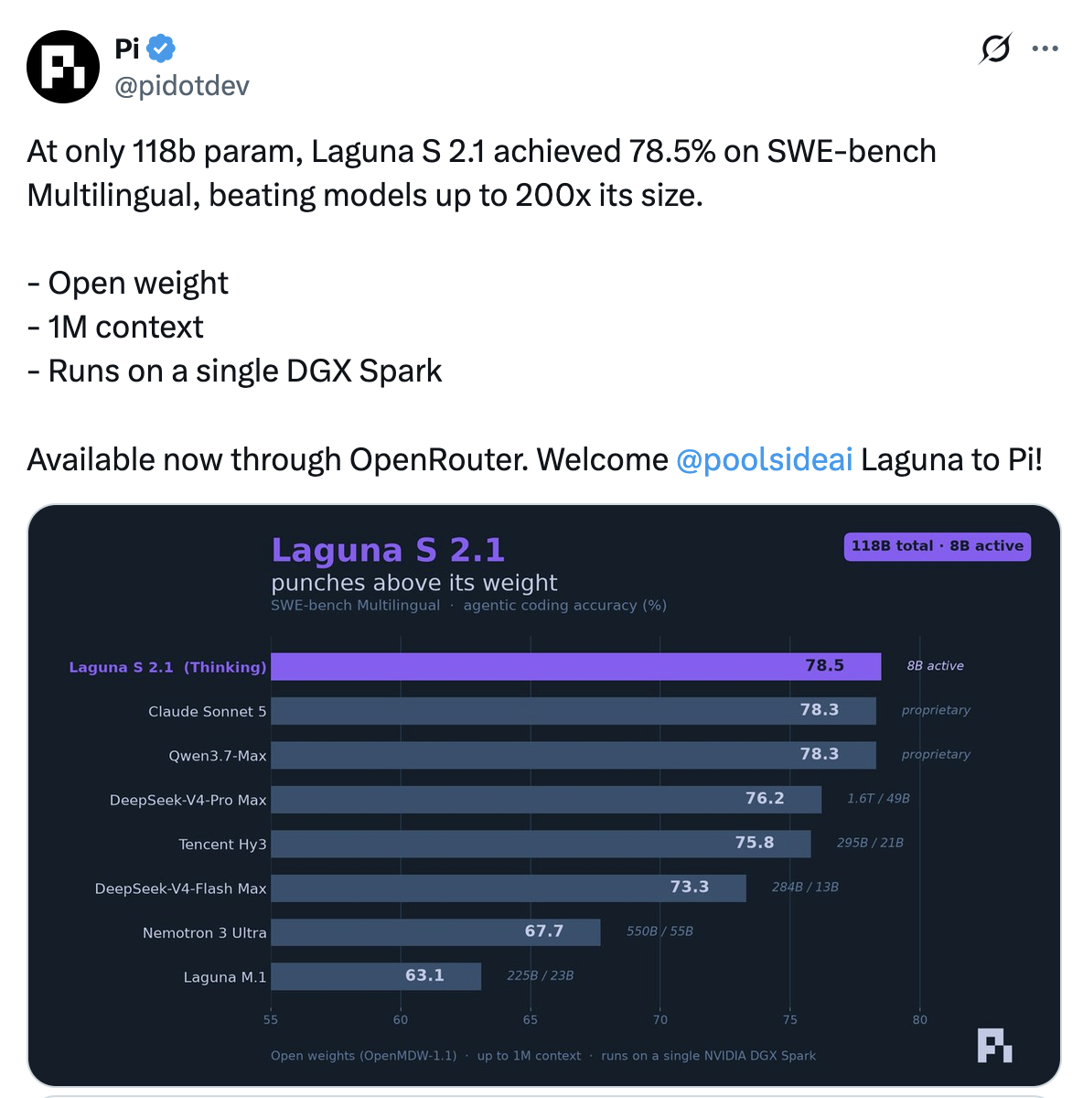The width and height of the screenshot is (1083, 1098).
Task: Click the Pi logo in chart corner
Action: 995,1045
